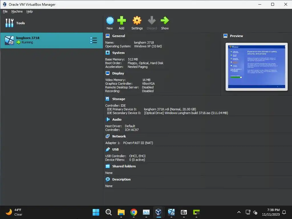292x219 pixels.
Task: Click Base Memory value 512 MB
Action: (133, 59)
